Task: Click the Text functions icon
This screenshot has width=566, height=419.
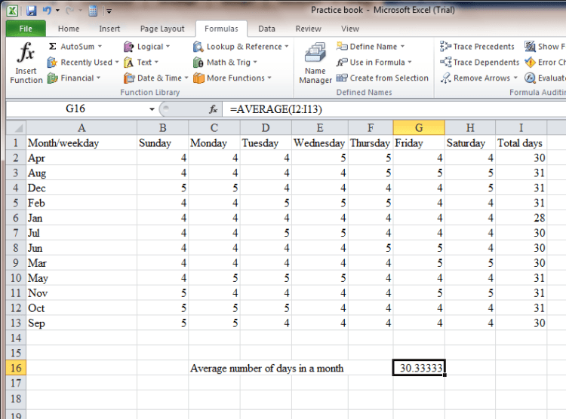Action: coord(128,63)
